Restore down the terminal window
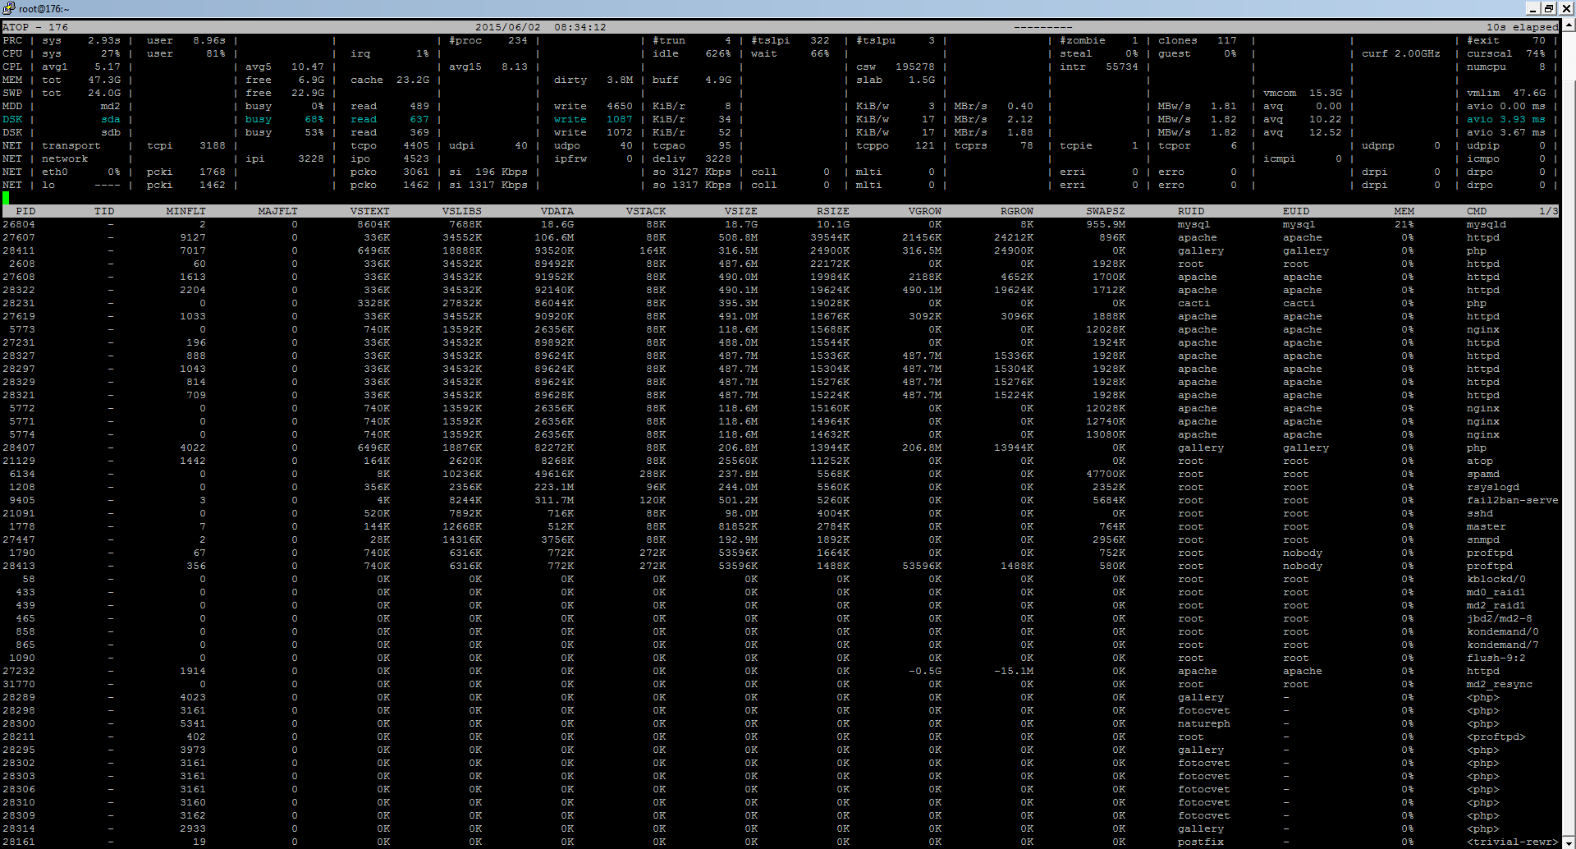Image resolution: width=1576 pixels, height=849 pixels. [1548, 8]
